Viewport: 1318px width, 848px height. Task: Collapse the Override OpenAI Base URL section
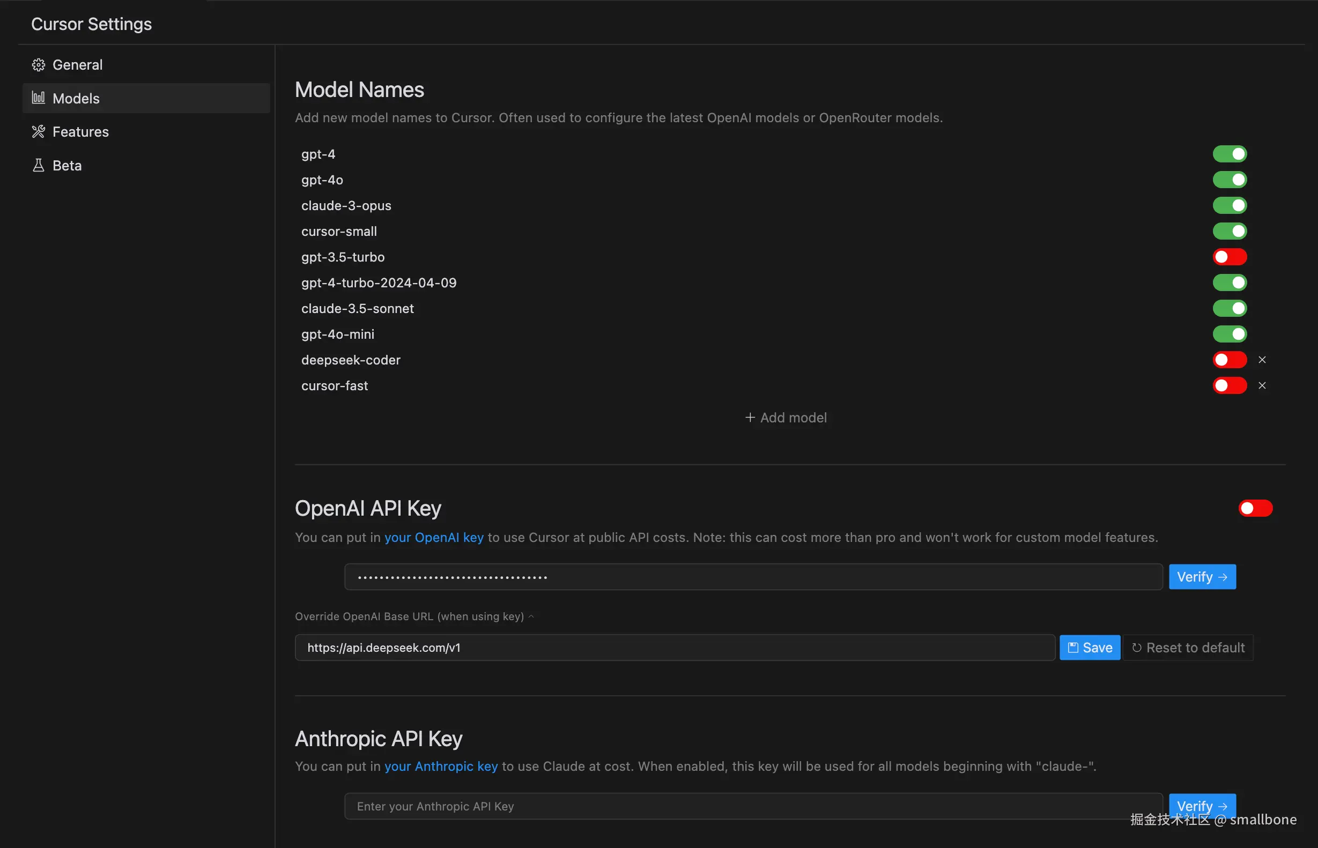(x=414, y=616)
